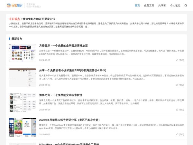Image resolution: width=193 pixels, height=145 pixels.
Task: Click the 玩转笔记 site logo
Action: pyautogui.click(x=14, y=5)
